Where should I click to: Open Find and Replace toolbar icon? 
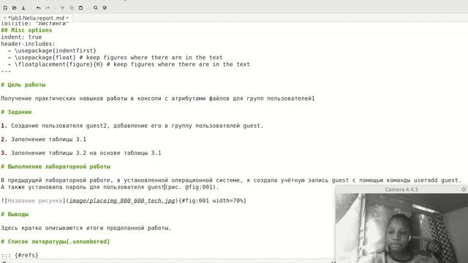point(105,8)
